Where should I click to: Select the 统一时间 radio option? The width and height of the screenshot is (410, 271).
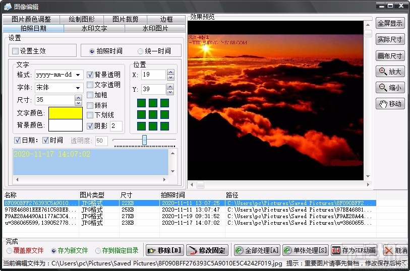pos(140,51)
